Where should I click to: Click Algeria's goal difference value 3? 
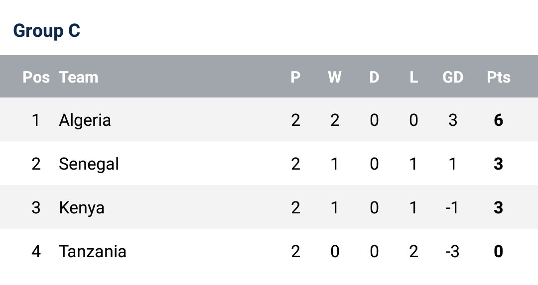453,120
